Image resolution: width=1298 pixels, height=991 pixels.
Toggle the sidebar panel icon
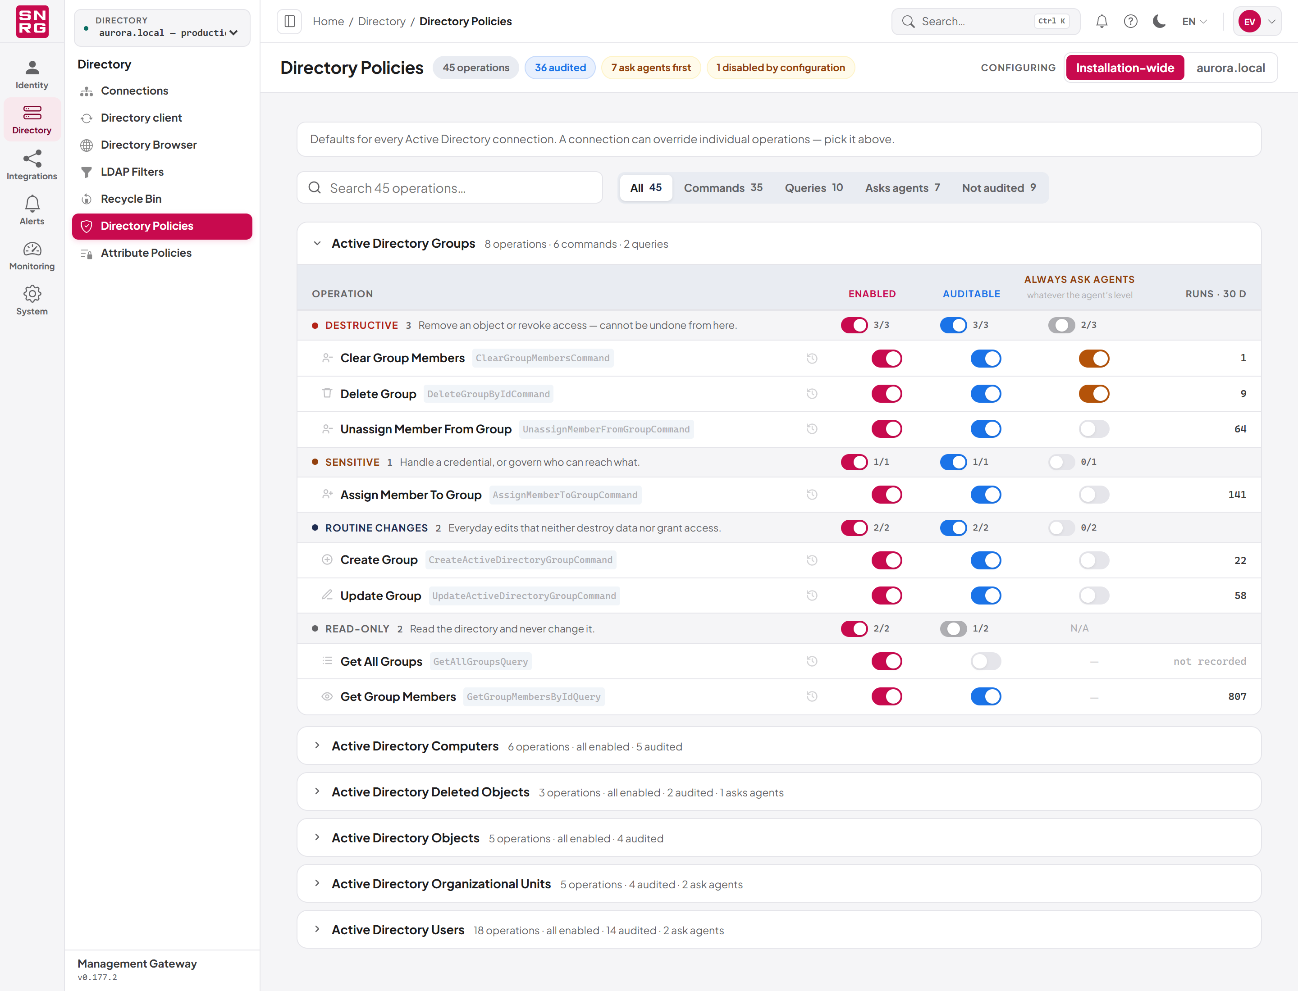pyautogui.click(x=289, y=21)
